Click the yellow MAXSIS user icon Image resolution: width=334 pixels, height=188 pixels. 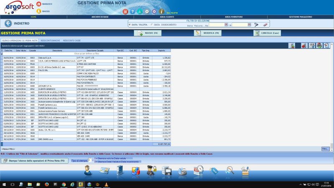(x=39, y=11)
